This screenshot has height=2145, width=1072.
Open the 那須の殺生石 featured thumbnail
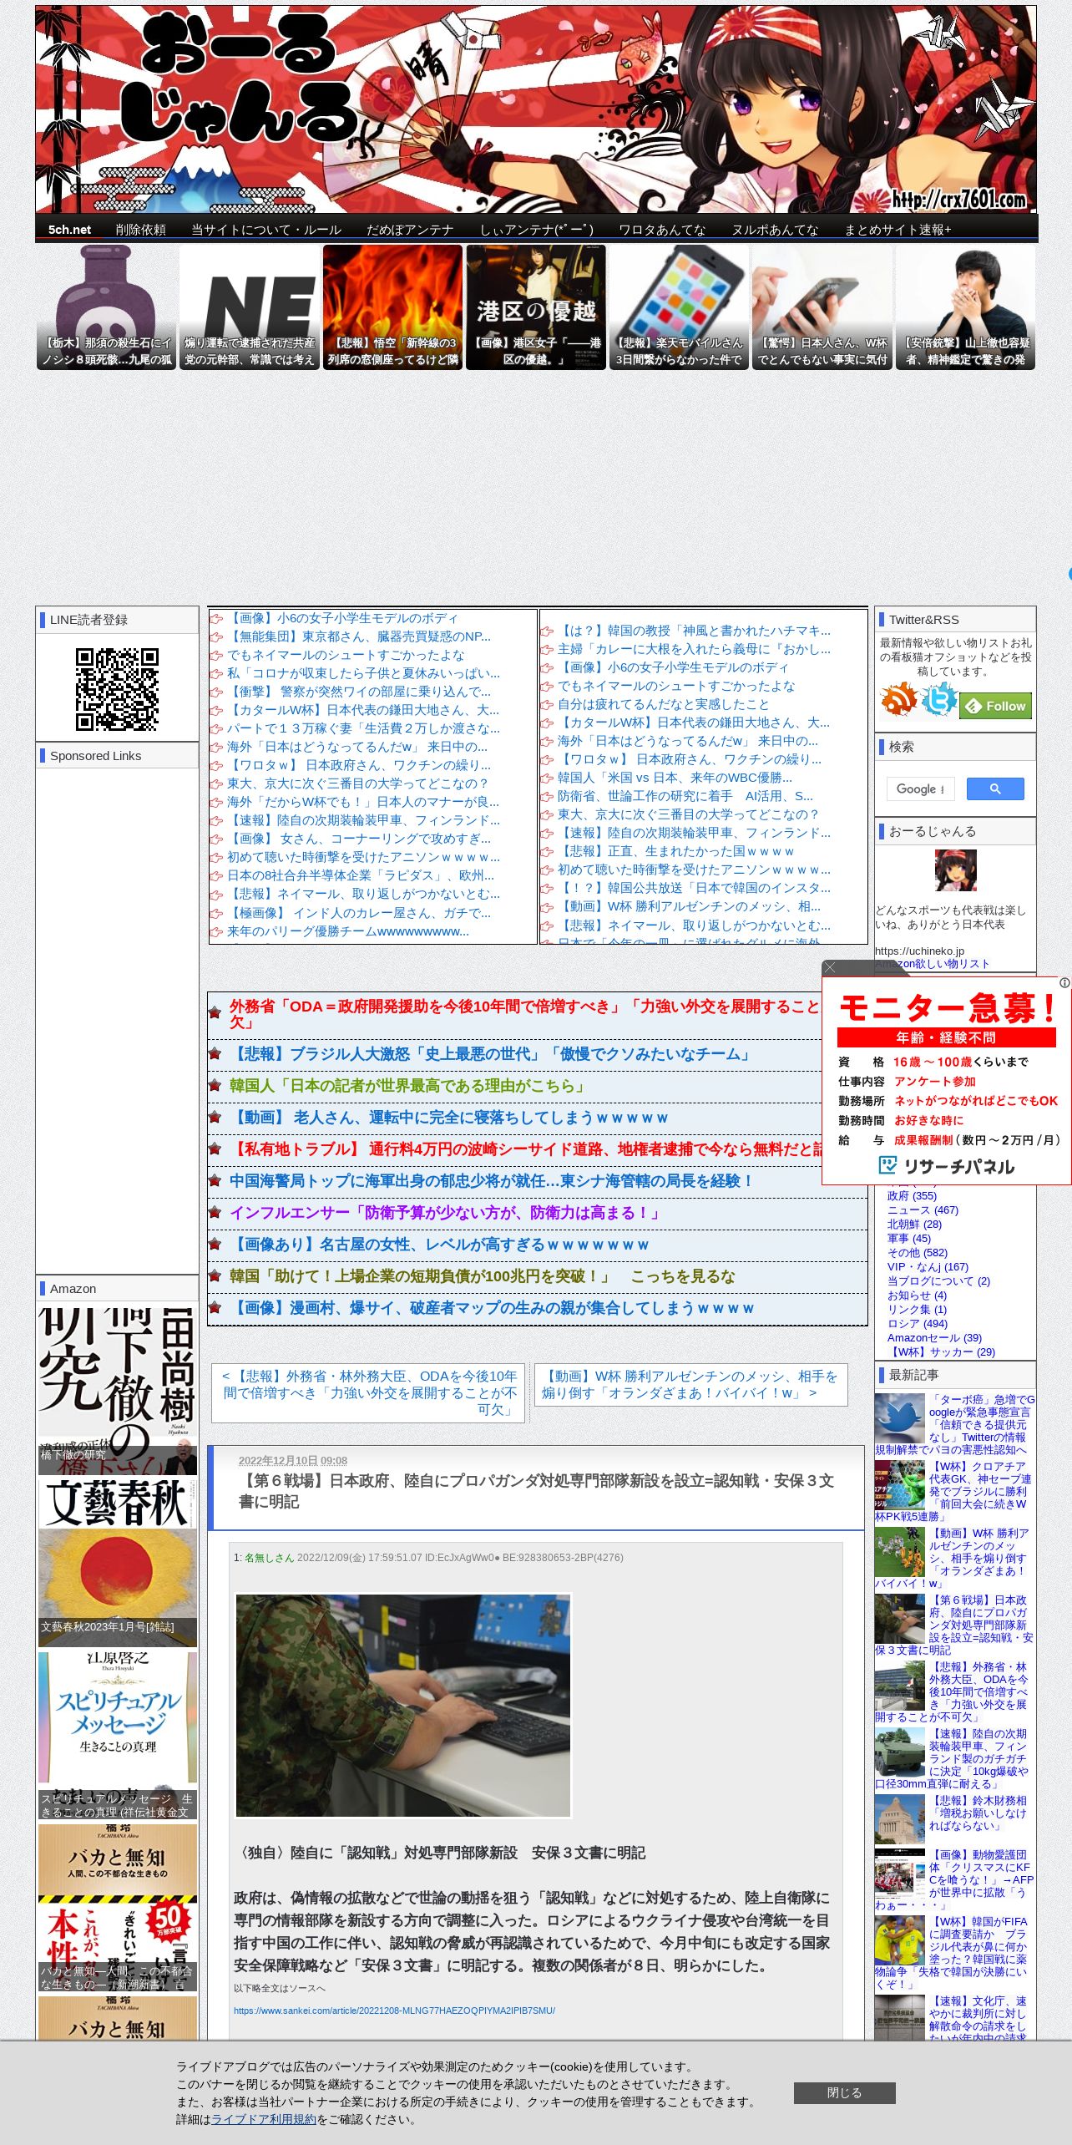point(106,307)
